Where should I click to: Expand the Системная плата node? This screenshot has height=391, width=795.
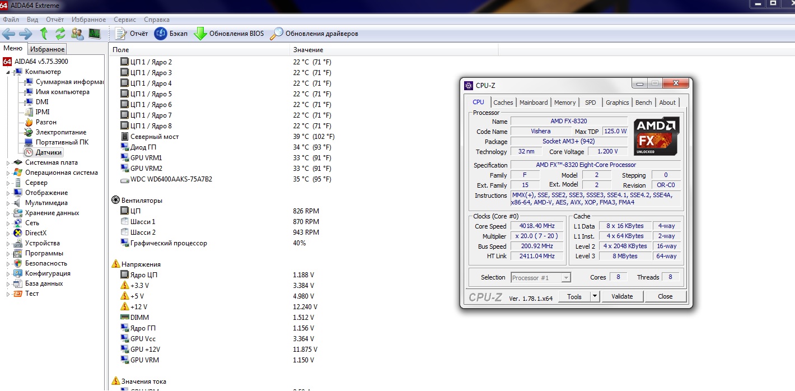tap(8, 163)
